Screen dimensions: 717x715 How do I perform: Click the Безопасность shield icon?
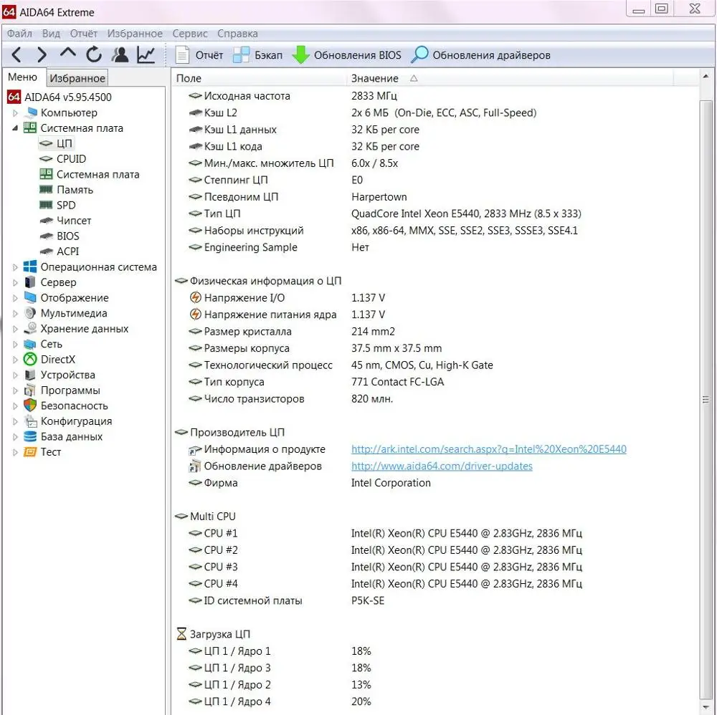pos(30,406)
